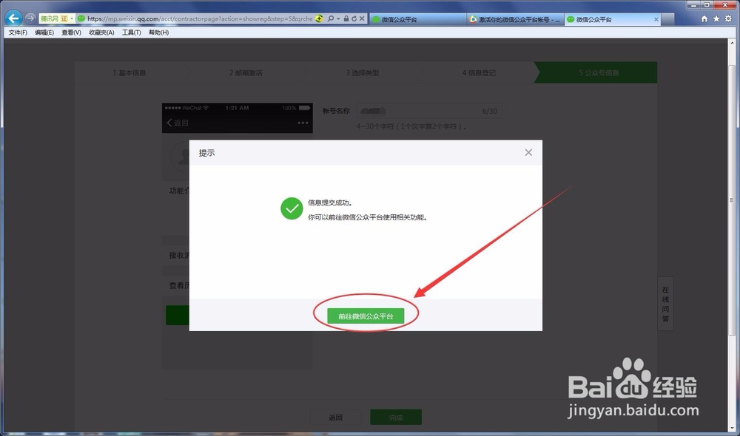
Task: Click the 信息提交成功 message text
Action: pyautogui.click(x=330, y=202)
